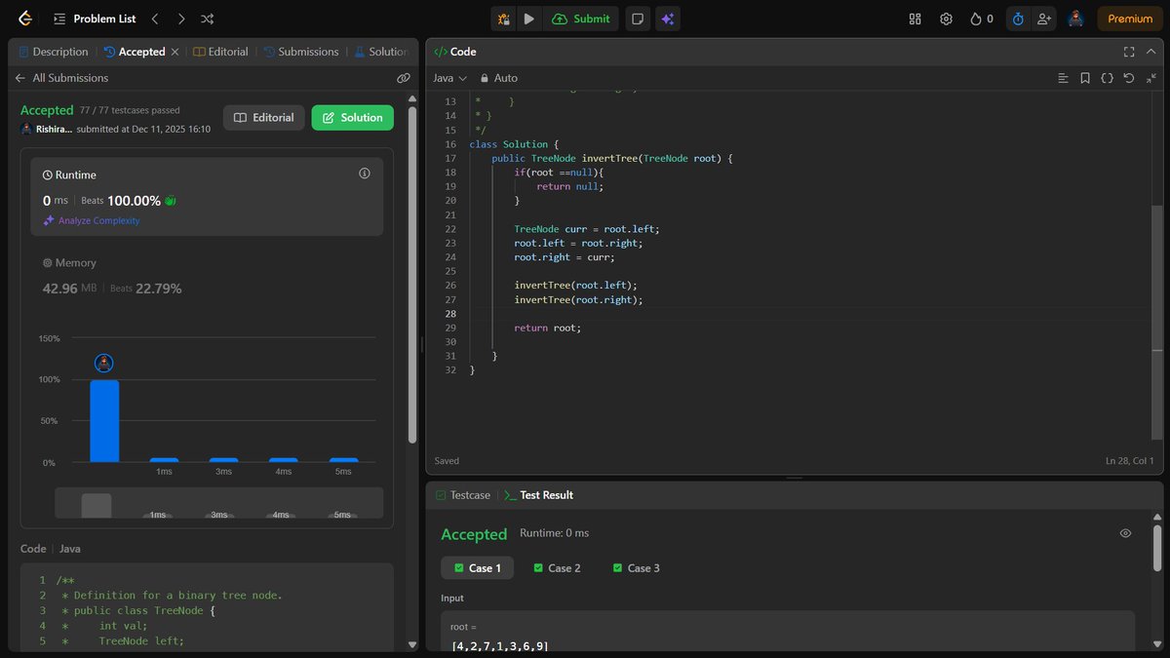Collapse the Code panel with the chevron
Screen dimensions: 1170x658
click(1150, 51)
